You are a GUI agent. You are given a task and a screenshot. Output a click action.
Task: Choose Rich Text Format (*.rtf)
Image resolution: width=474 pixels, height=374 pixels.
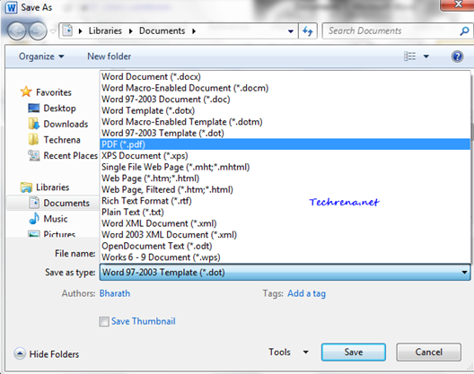285,201
